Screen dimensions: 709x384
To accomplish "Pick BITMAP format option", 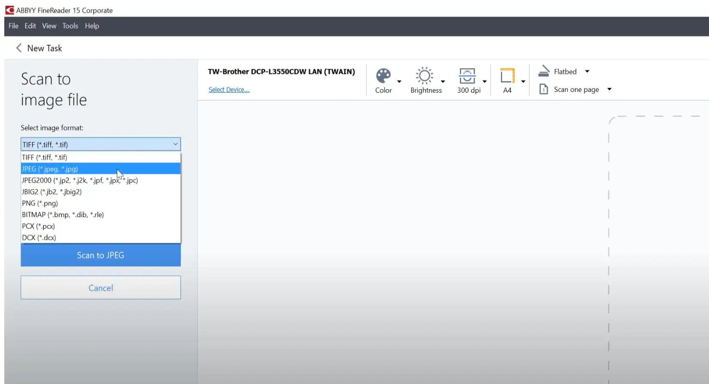I will (63, 215).
